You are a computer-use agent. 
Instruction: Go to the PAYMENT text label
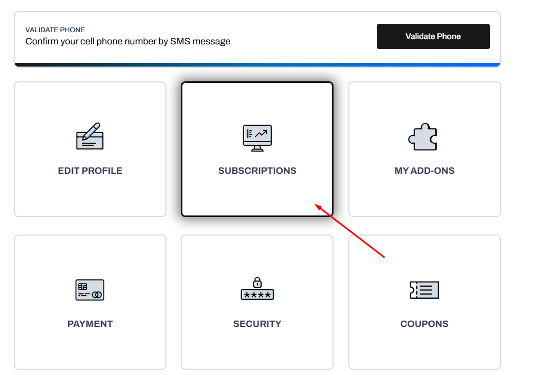90,324
